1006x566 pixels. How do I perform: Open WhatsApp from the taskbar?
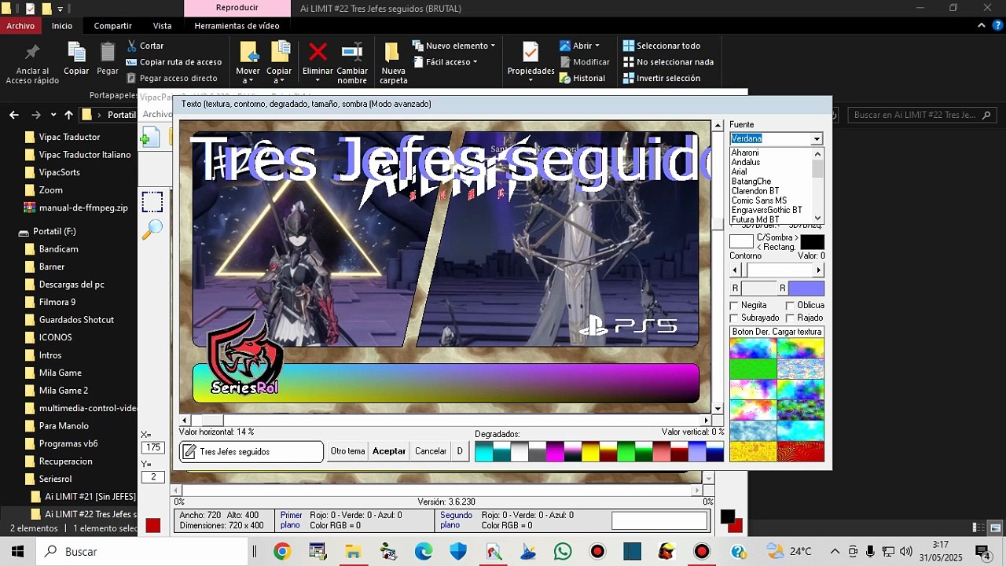[563, 551]
